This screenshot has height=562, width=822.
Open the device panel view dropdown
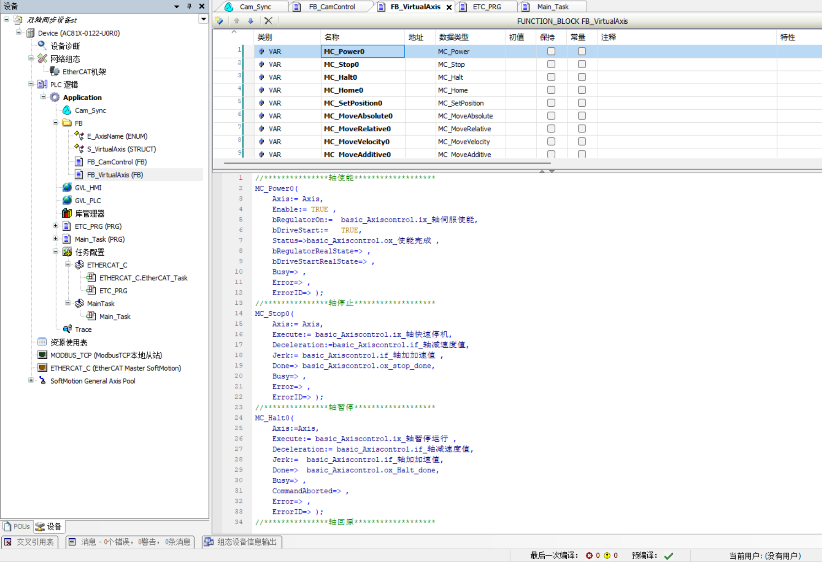[203, 19]
